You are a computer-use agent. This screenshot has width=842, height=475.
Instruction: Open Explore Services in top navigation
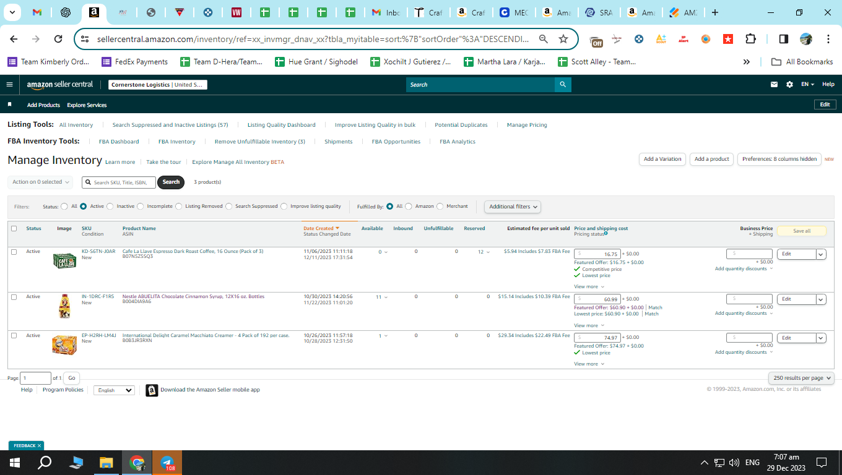coord(87,105)
